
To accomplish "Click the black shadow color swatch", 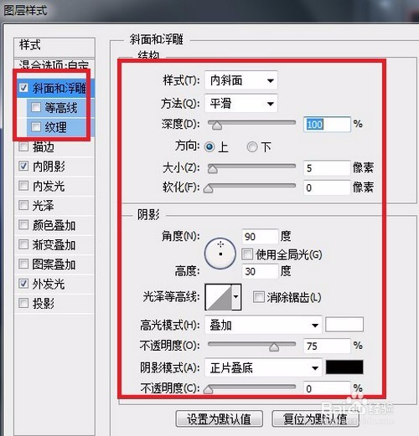I will click(344, 367).
